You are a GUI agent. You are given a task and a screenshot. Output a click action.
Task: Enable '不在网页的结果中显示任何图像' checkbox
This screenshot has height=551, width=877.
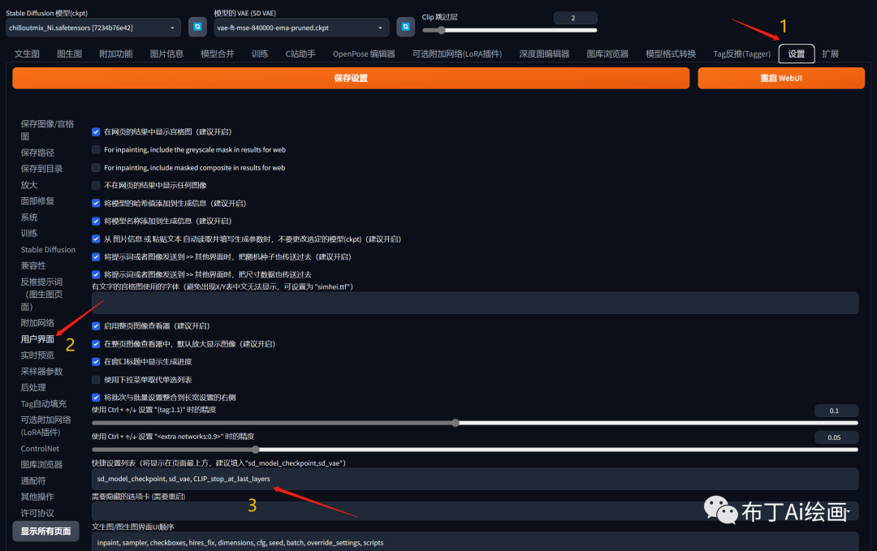97,185
